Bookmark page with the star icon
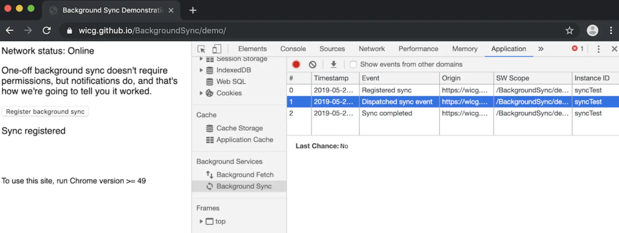 [x=569, y=30]
